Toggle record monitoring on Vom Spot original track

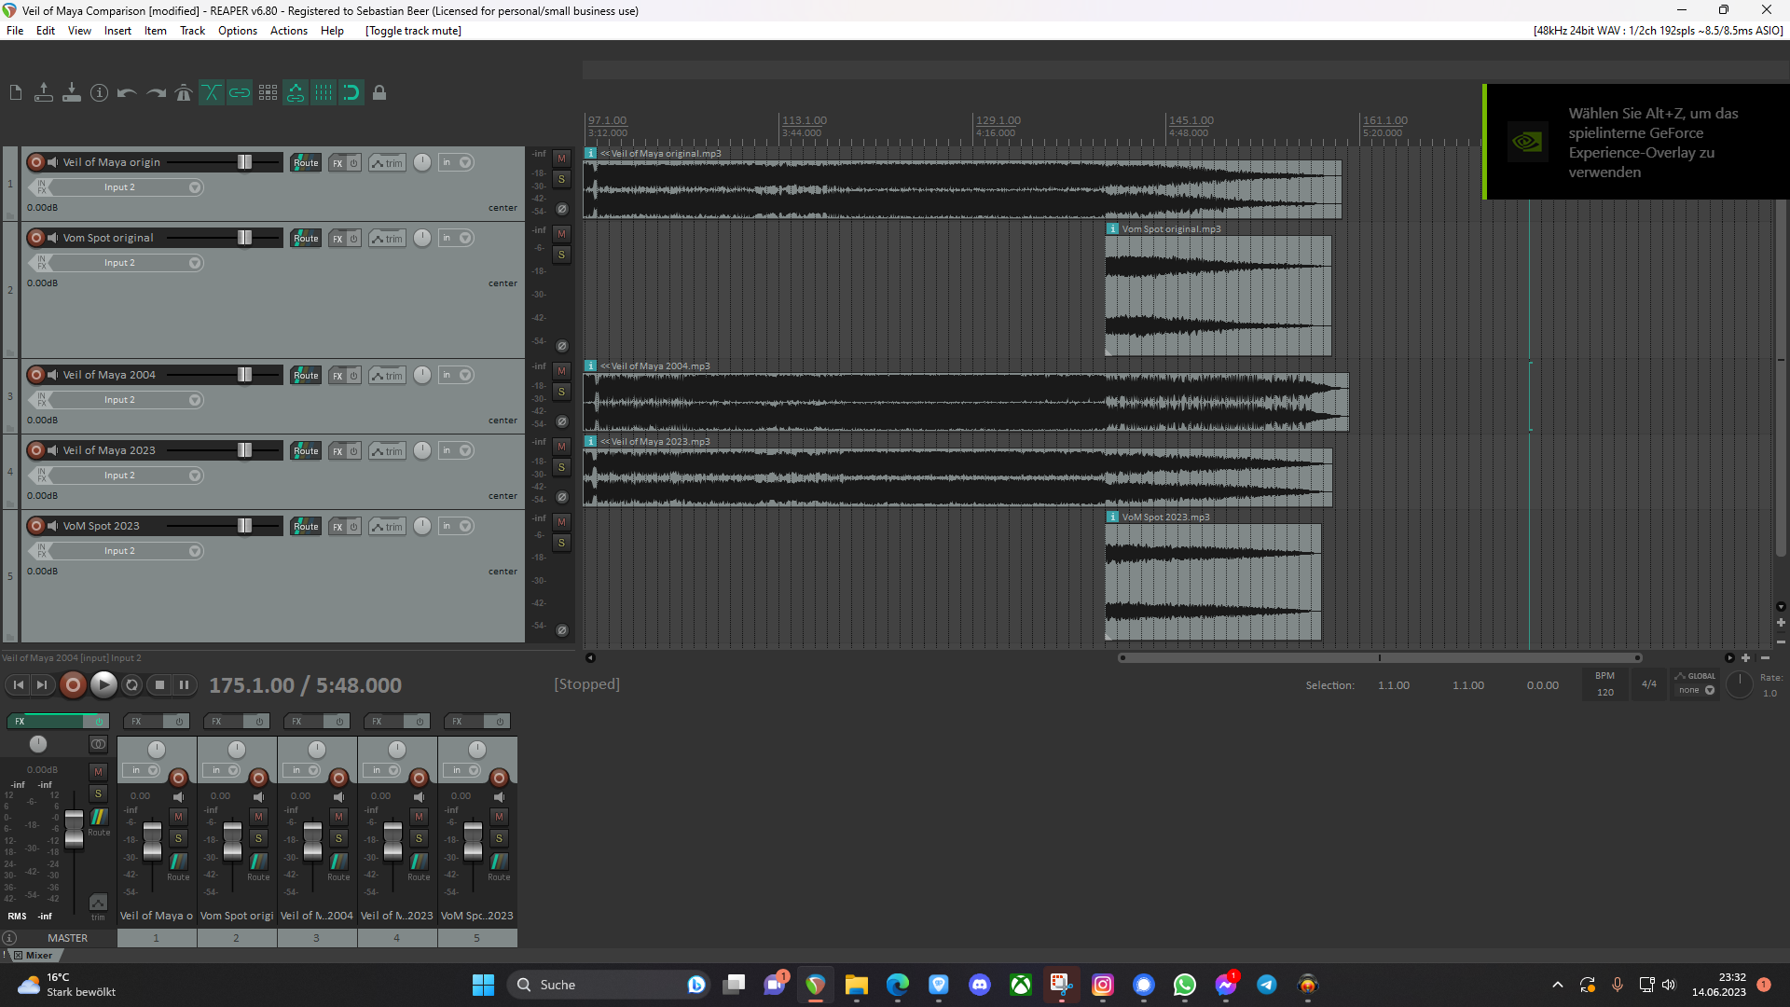[x=53, y=238]
